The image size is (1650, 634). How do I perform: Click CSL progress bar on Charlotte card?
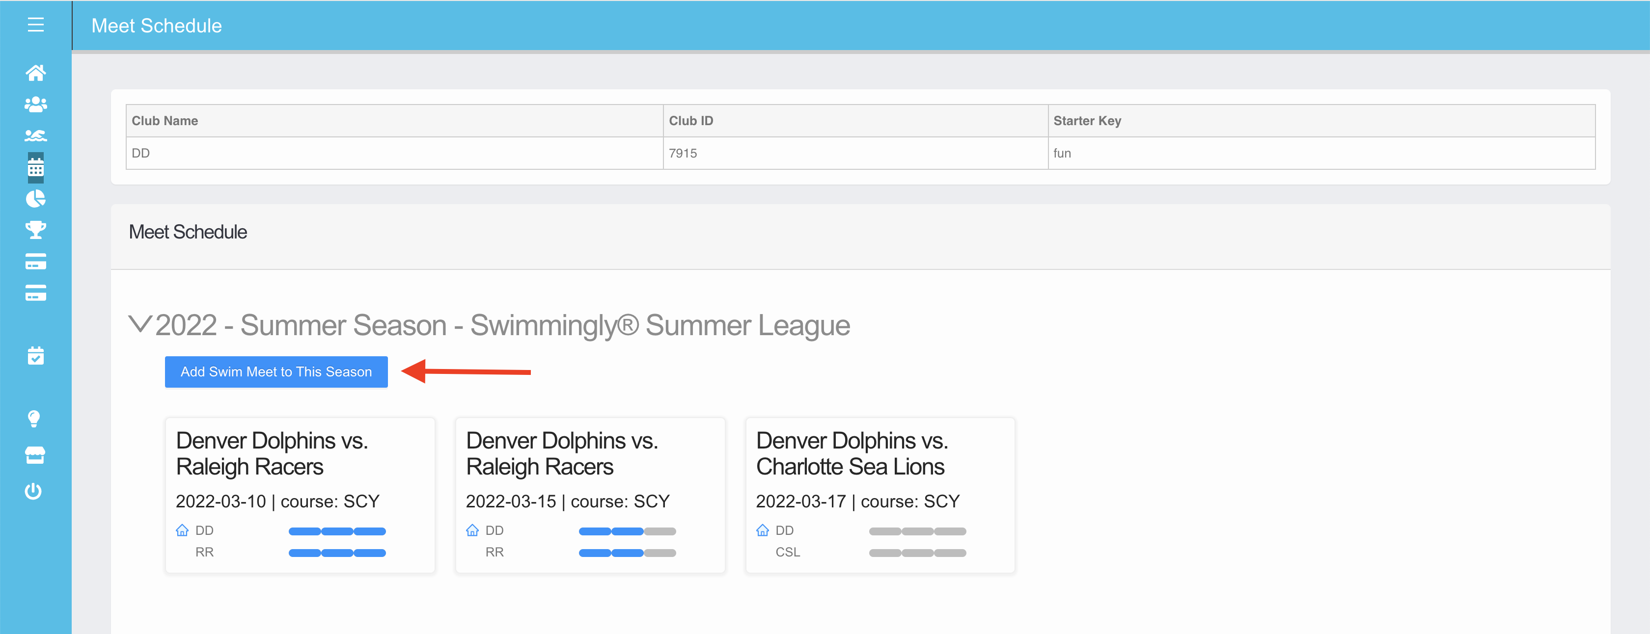click(x=918, y=554)
